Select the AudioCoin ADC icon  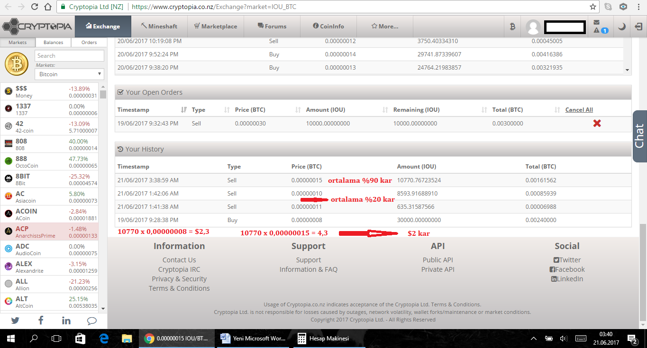8,249
